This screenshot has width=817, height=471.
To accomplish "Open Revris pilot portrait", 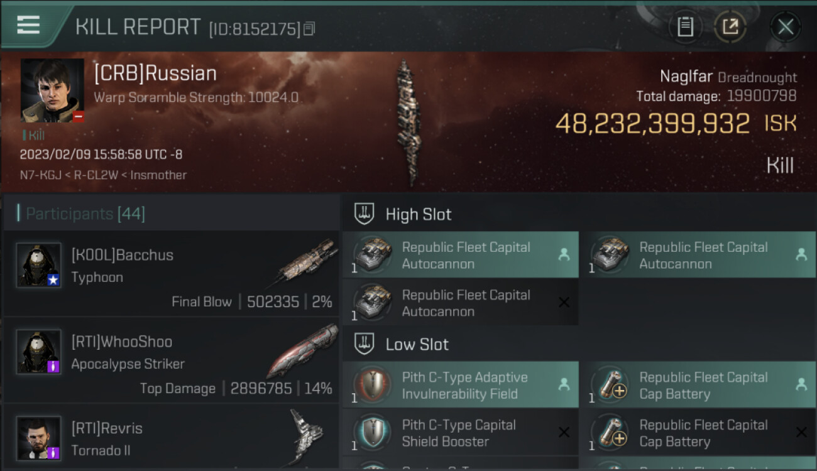I will [38, 438].
